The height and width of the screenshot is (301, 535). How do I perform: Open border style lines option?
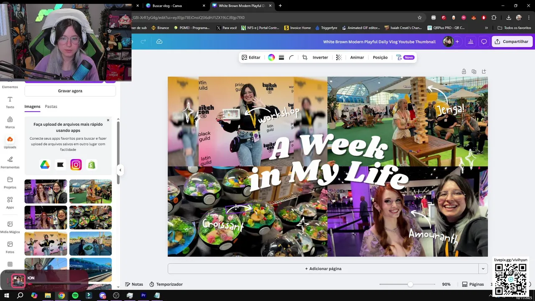(x=281, y=57)
